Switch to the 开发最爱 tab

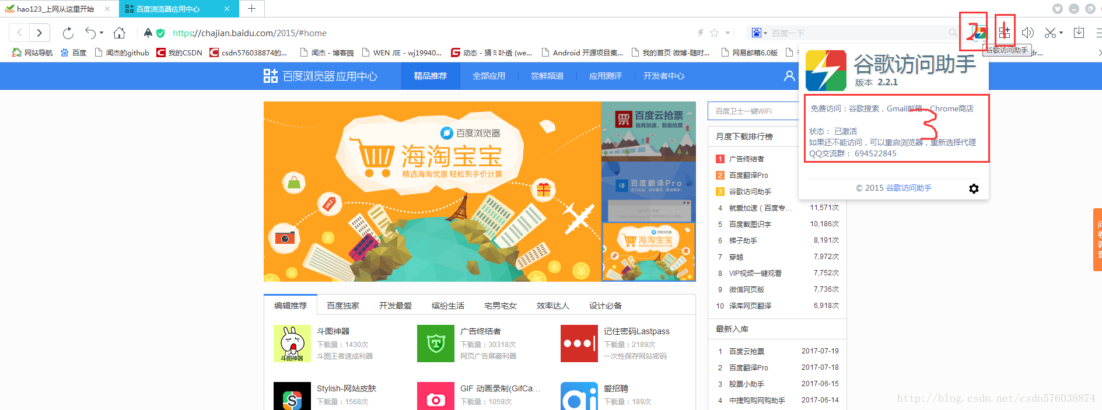pyautogui.click(x=396, y=306)
